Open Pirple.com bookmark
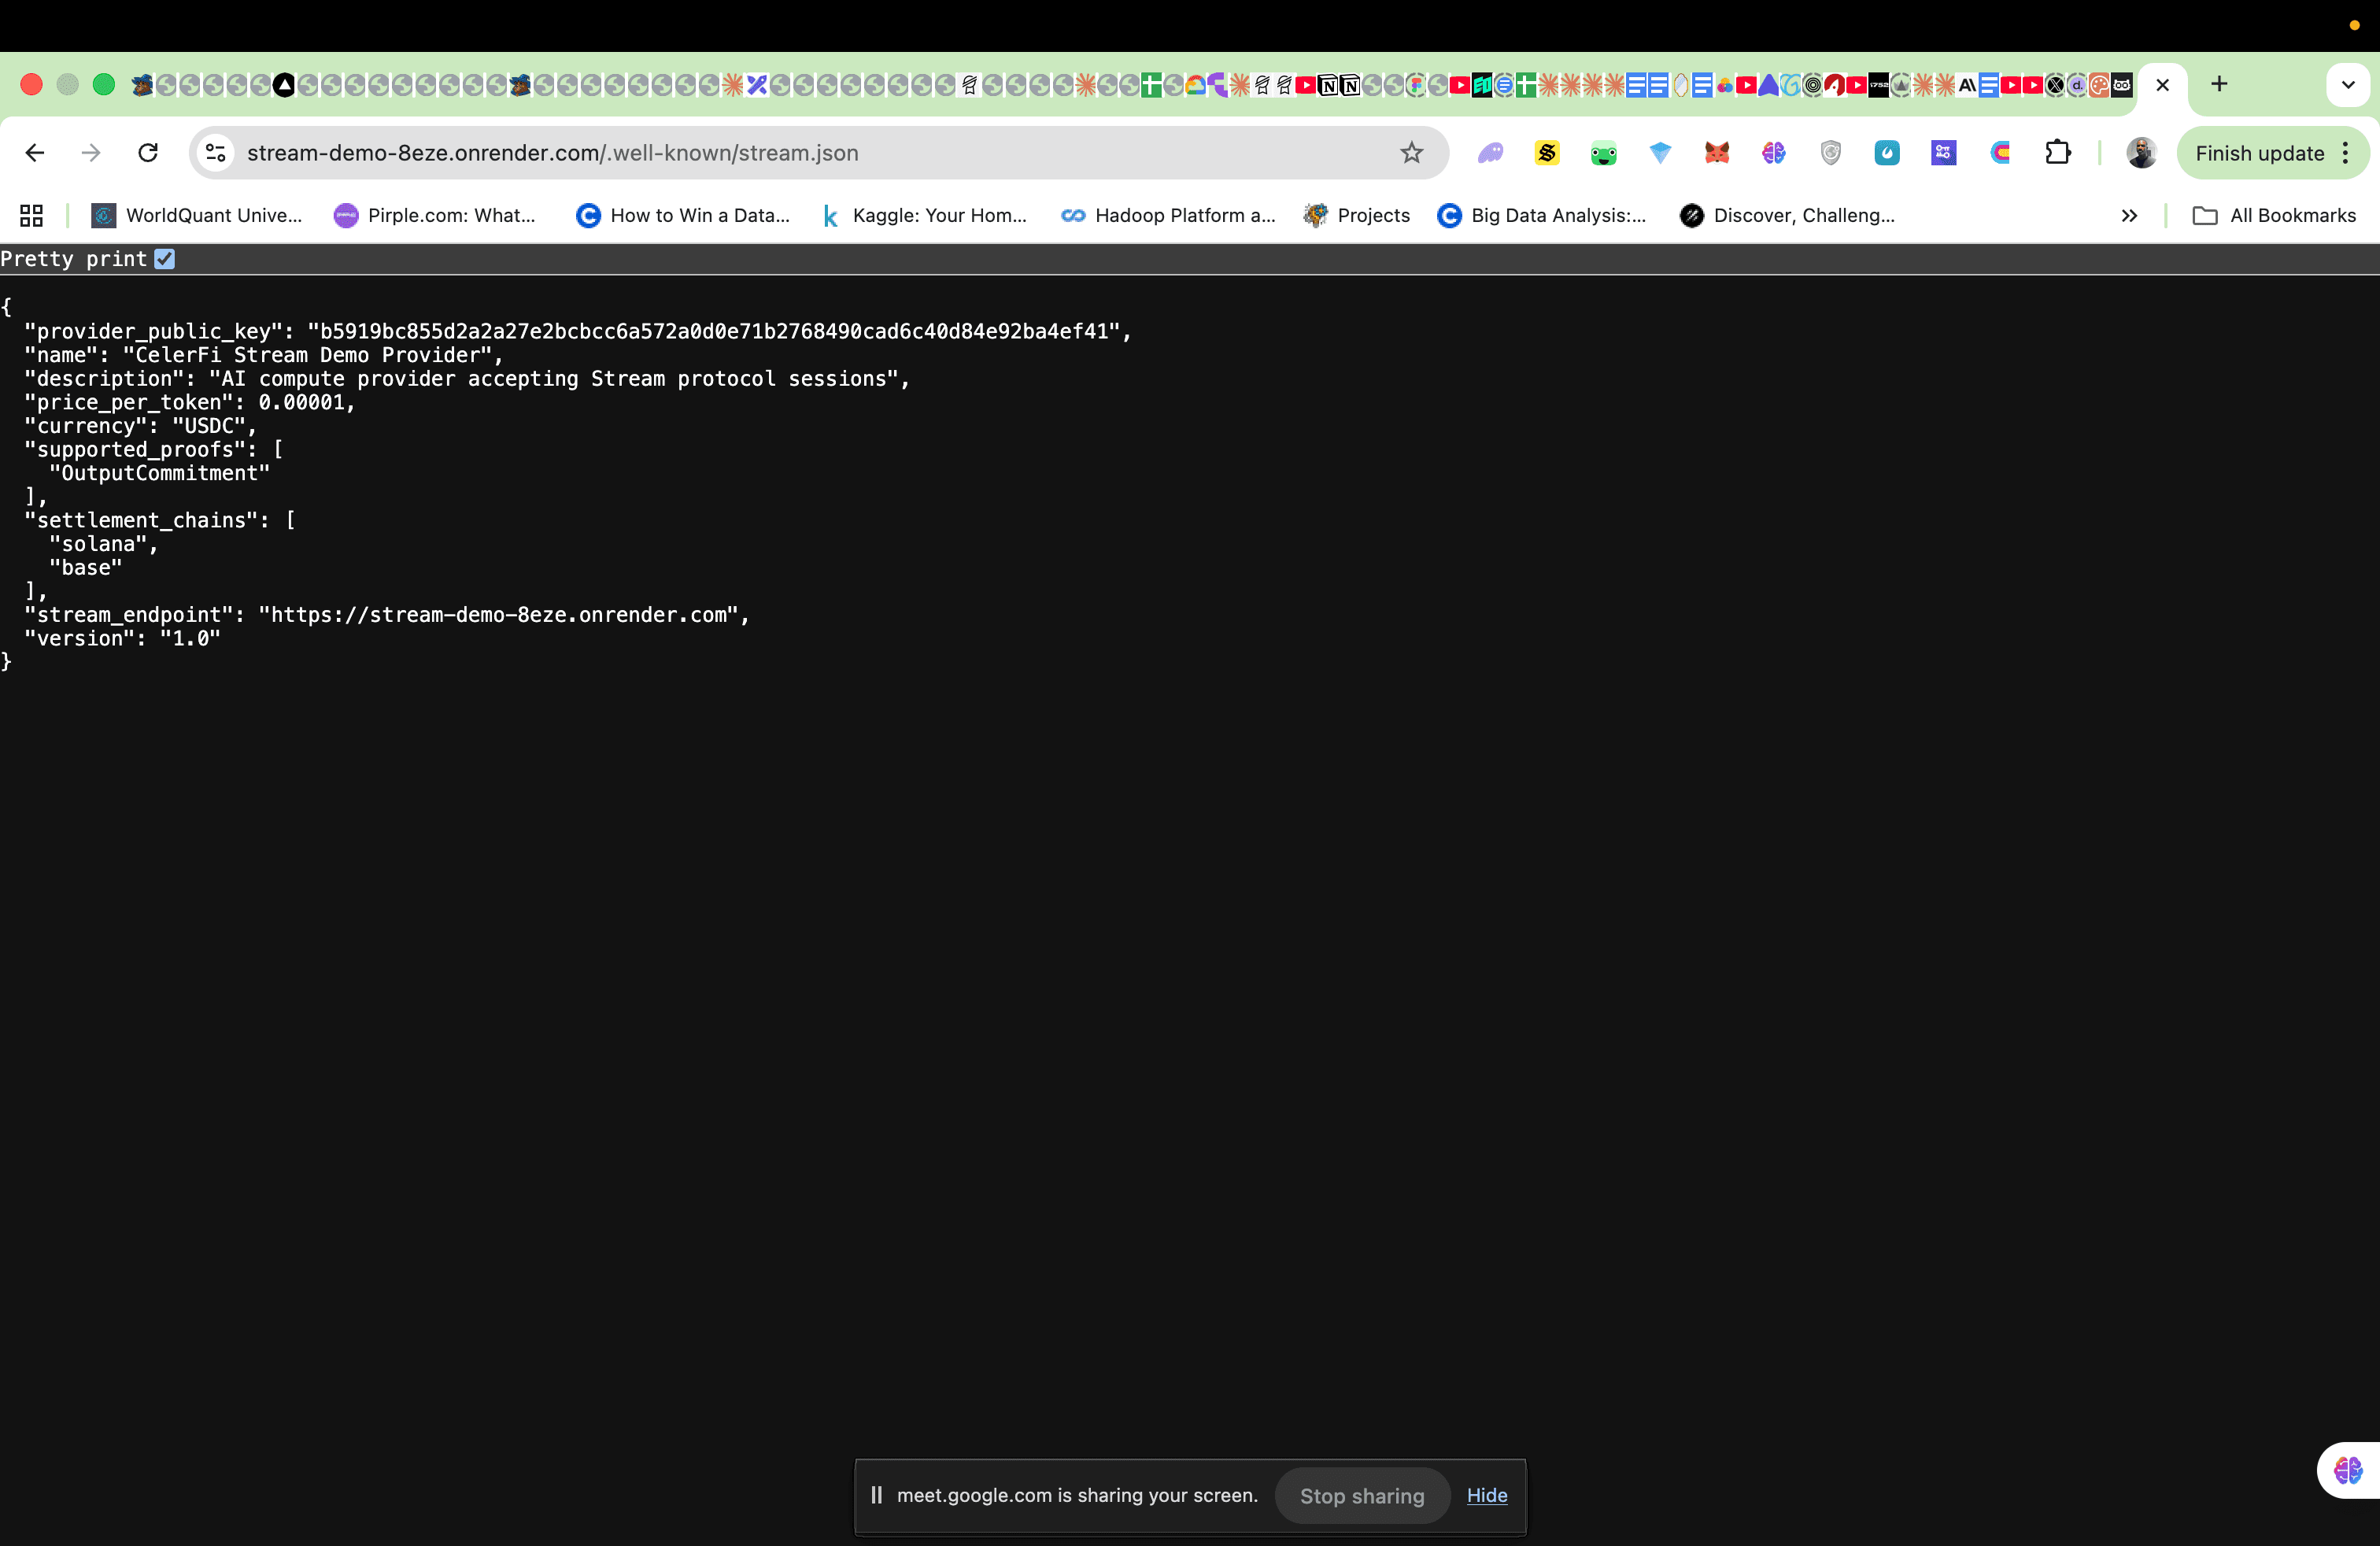The image size is (2380, 1546). [x=435, y=215]
